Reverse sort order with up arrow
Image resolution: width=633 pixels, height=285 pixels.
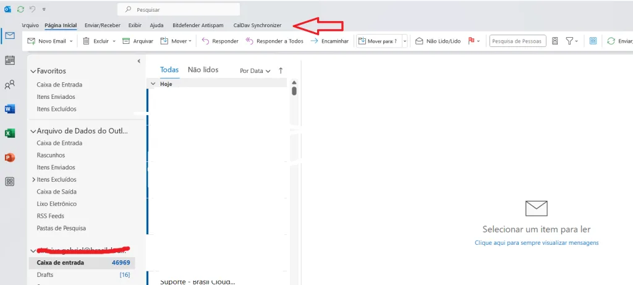point(281,70)
